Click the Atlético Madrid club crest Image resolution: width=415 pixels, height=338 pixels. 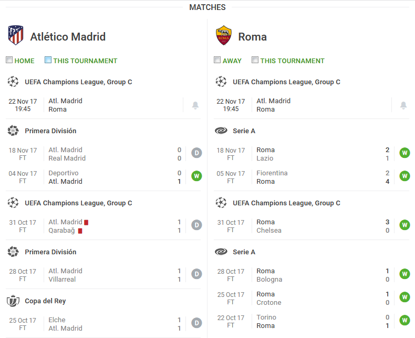[16, 35]
